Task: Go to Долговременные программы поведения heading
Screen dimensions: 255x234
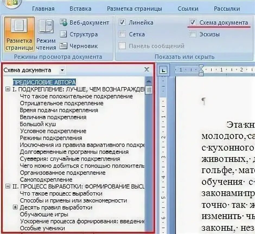Action: [74, 152]
